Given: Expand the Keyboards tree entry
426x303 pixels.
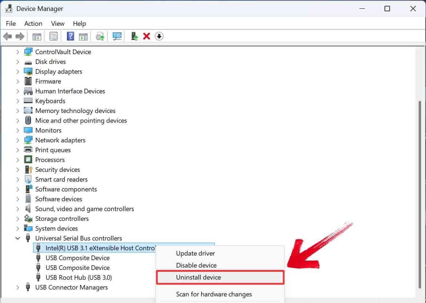Looking at the screenshot, I should [x=18, y=101].
